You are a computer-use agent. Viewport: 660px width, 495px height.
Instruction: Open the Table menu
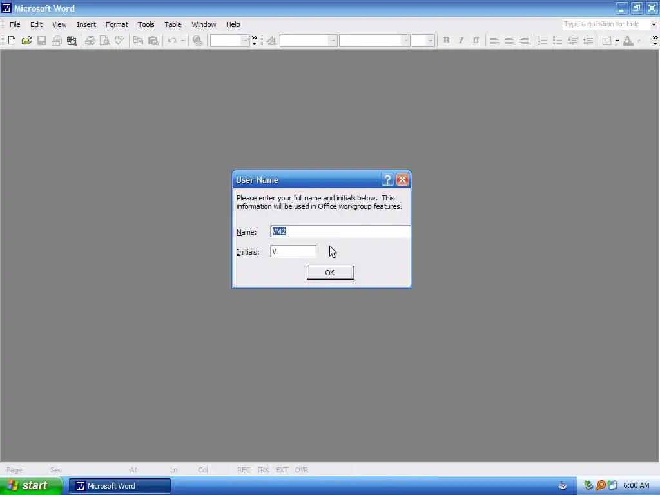[173, 24]
